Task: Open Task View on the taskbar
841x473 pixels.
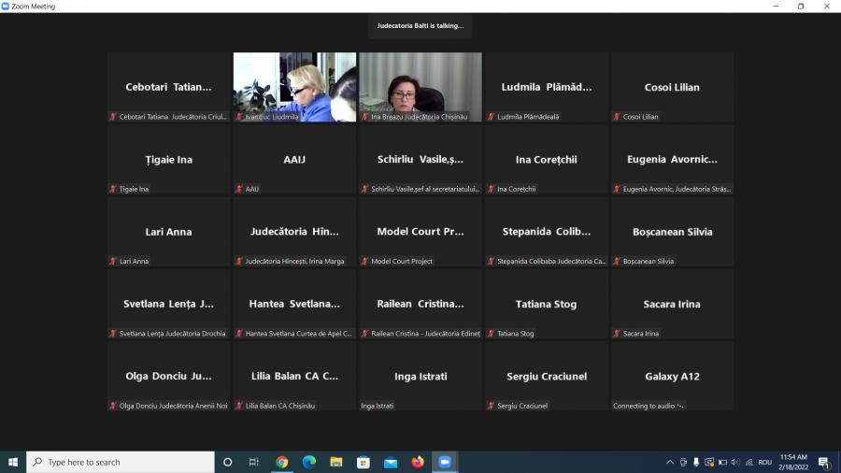Action: pyautogui.click(x=254, y=462)
